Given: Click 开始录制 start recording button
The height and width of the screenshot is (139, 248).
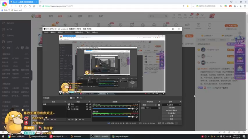Looking at the screenshot, I should (x=172, y=107).
